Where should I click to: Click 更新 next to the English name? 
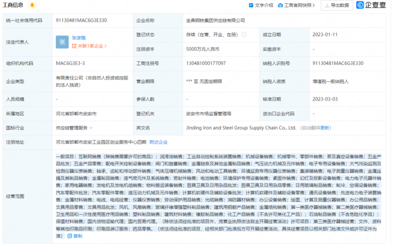[x=325, y=128]
